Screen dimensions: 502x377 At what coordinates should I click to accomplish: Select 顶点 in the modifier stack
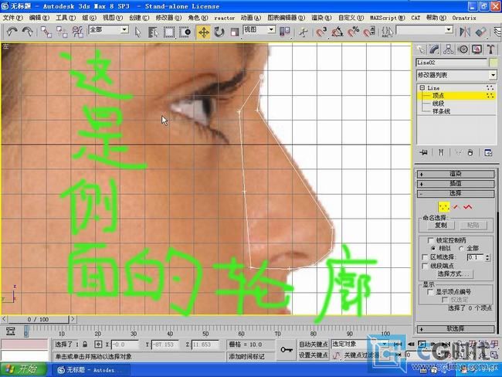(x=439, y=96)
